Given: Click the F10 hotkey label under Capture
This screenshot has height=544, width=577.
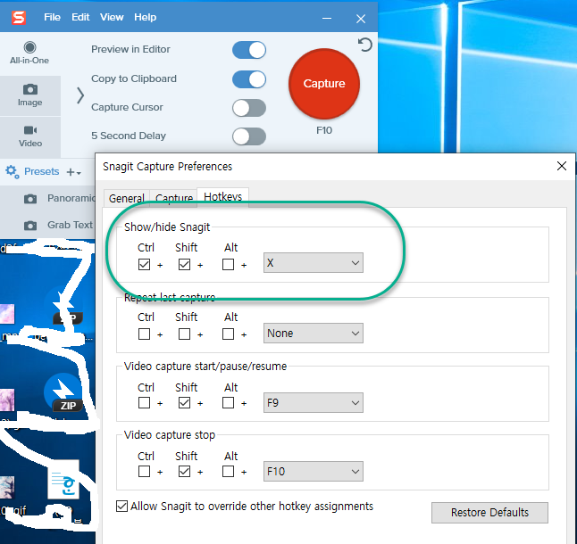Looking at the screenshot, I should 324,130.
